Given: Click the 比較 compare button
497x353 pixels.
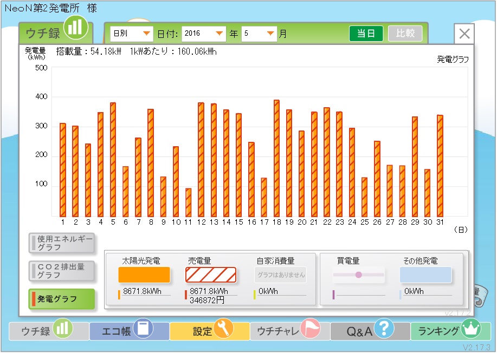Looking at the screenshot, I should (x=405, y=34).
